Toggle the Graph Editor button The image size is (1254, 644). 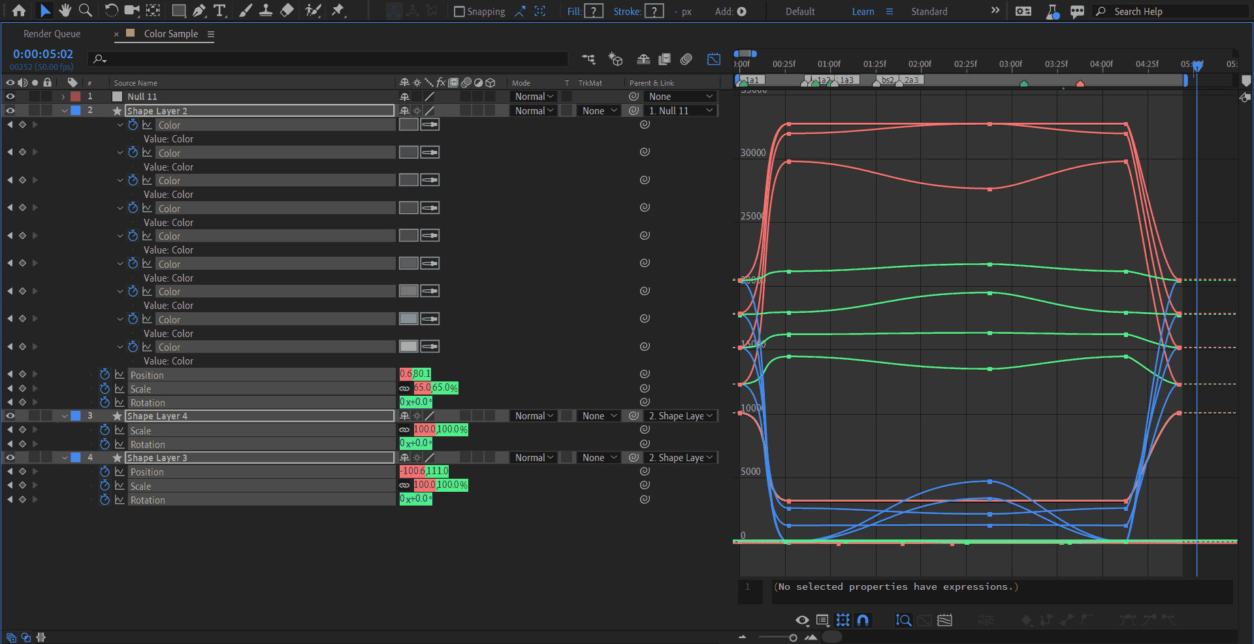coord(713,59)
